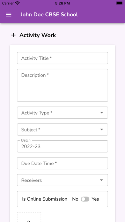Click the Receivers dropdown arrow
Image resolution: width=125 pixels, height=222 pixels.
[101, 180]
